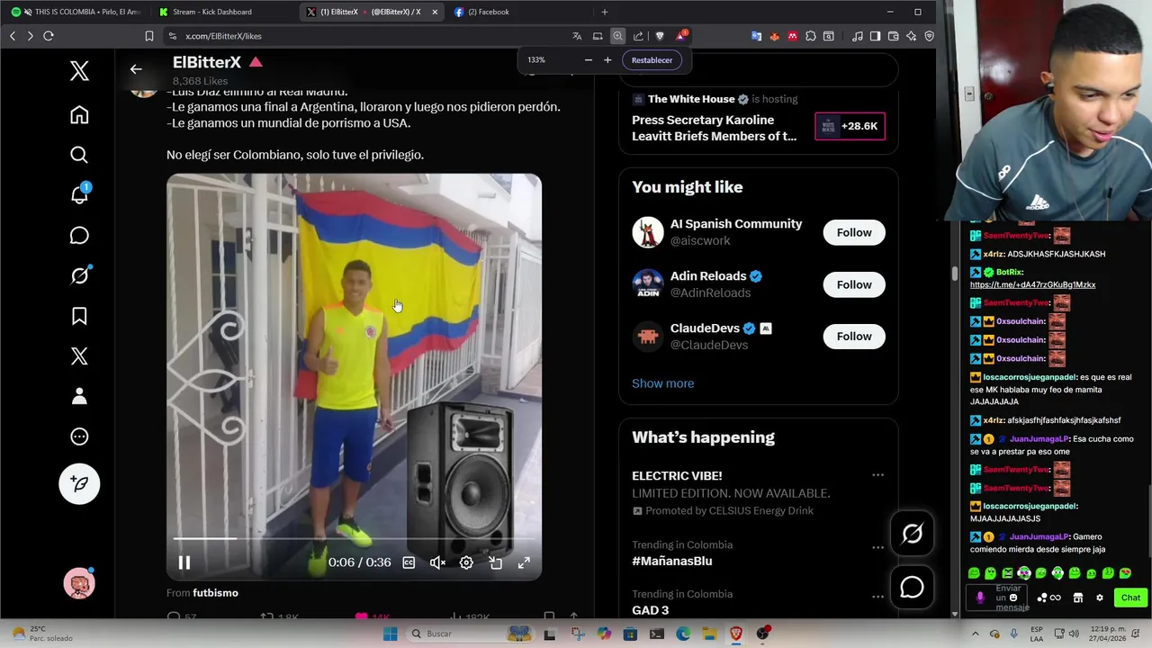
Task: Open the t.me link from BotRix
Action: pyautogui.click(x=1032, y=284)
